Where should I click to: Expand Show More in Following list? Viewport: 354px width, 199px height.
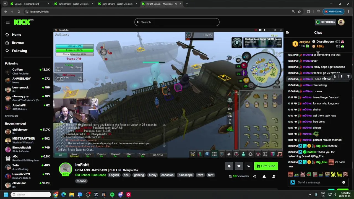12,116
